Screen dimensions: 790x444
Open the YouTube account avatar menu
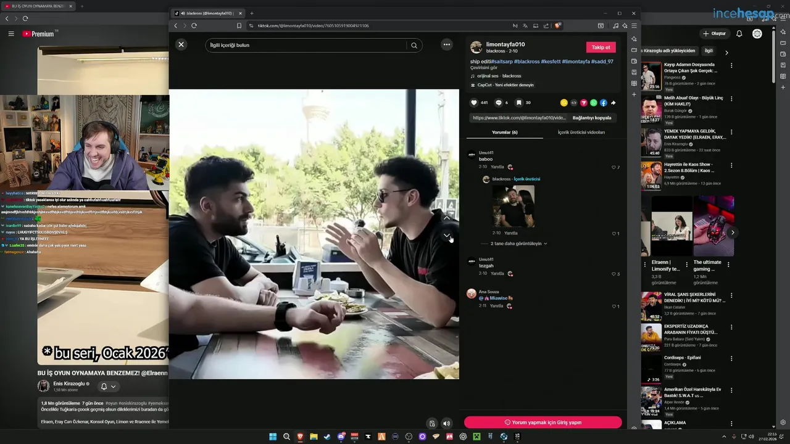tap(757, 34)
